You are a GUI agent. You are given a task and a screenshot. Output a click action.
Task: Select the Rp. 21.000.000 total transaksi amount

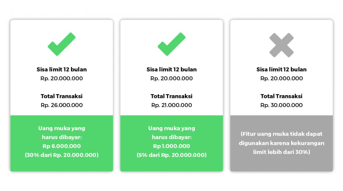click(x=171, y=105)
